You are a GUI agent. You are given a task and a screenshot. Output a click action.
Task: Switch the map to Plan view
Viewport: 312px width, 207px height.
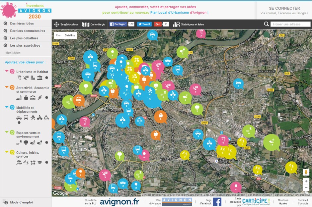(x=58, y=35)
